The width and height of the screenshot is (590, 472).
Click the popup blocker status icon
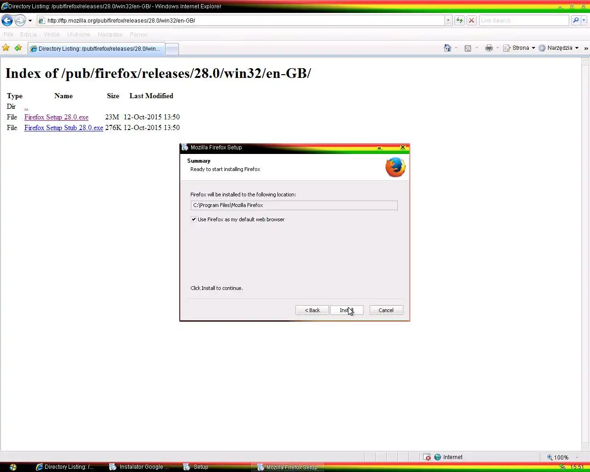[427, 457]
